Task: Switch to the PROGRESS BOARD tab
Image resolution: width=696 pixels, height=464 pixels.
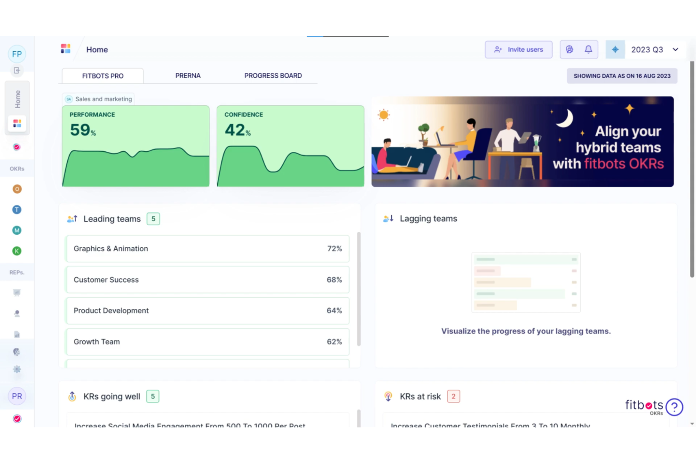Action: point(273,75)
